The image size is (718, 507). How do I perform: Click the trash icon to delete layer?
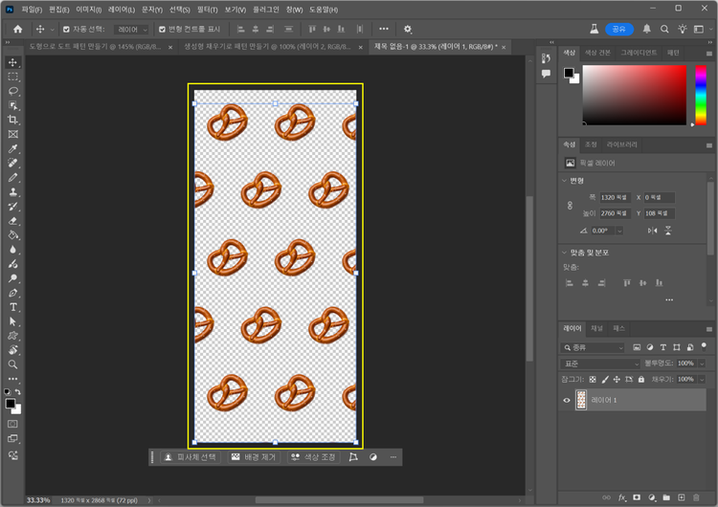[x=696, y=497]
